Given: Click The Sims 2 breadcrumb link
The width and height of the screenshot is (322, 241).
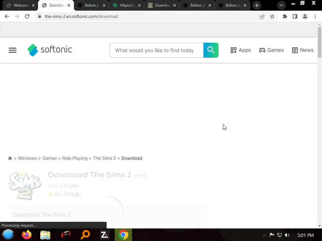Looking at the screenshot, I should click(104, 158).
